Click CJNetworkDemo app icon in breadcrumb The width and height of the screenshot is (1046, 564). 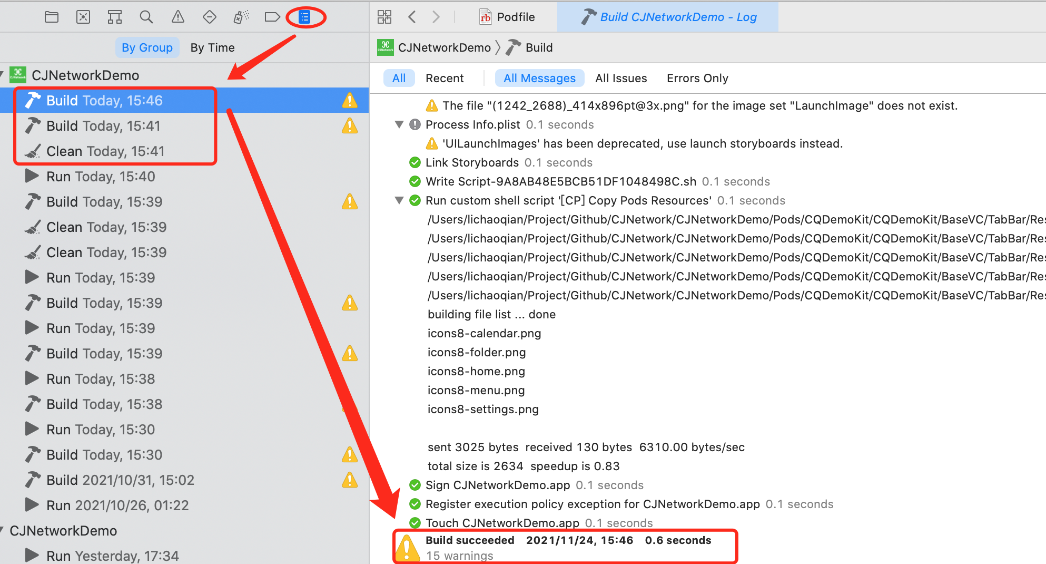tap(386, 47)
